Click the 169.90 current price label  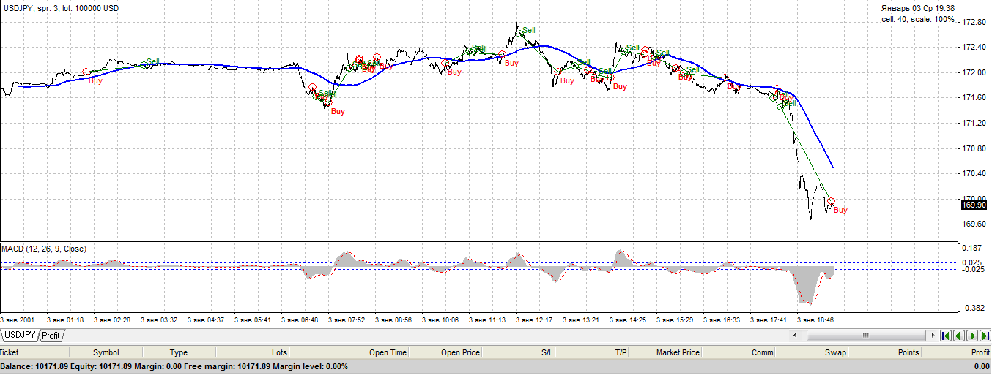tap(974, 205)
